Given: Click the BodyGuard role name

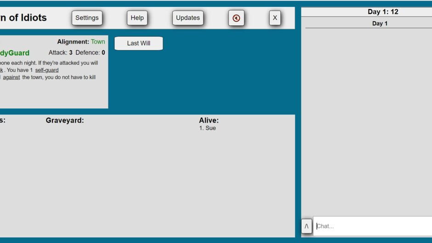Looking at the screenshot, I should click(x=14, y=53).
